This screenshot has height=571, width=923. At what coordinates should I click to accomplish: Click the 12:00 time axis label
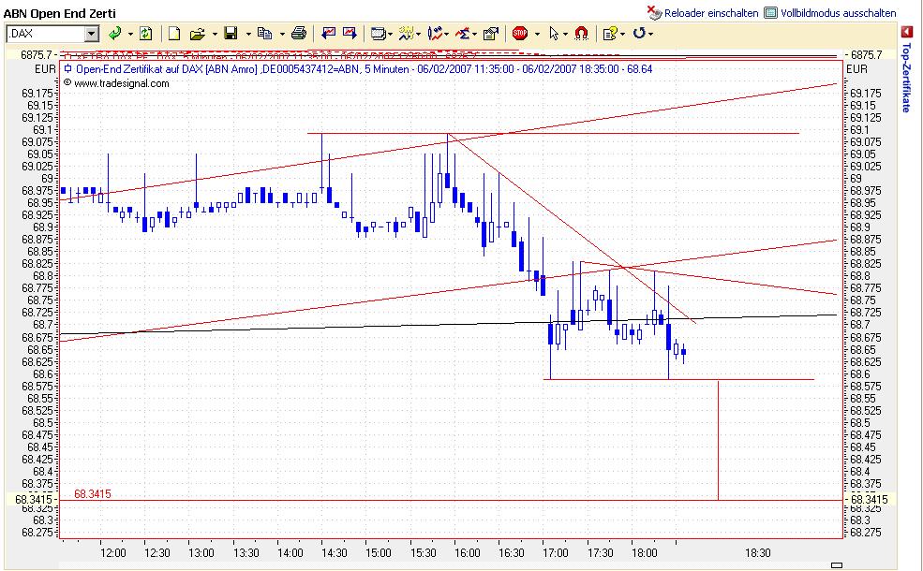[113, 553]
